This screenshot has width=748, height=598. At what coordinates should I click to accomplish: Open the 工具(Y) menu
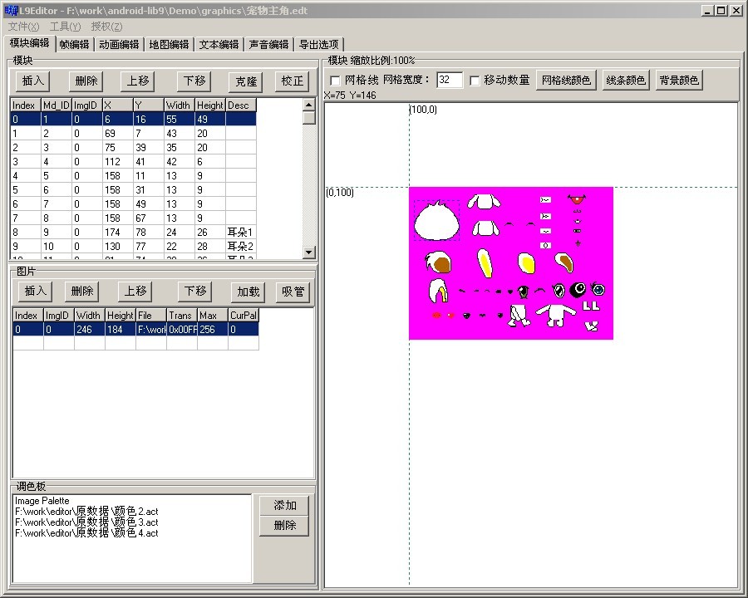[x=66, y=27]
